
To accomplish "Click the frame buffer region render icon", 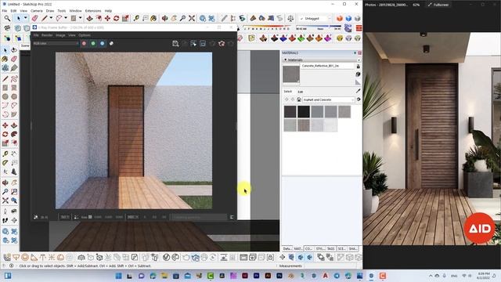I will [x=193, y=44].
